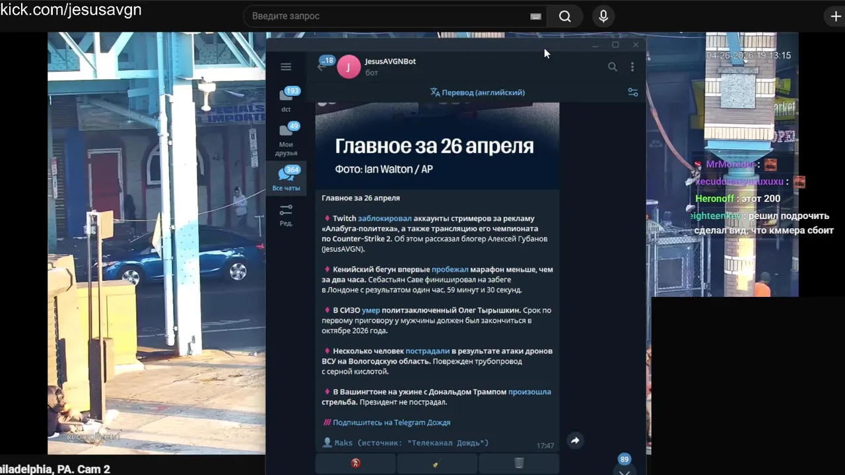Click the Фото: Ian Walton / AP caption
Image resolution: width=845 pixels, height=475 pixels.
pyautogui.click(x=384, y=169)
